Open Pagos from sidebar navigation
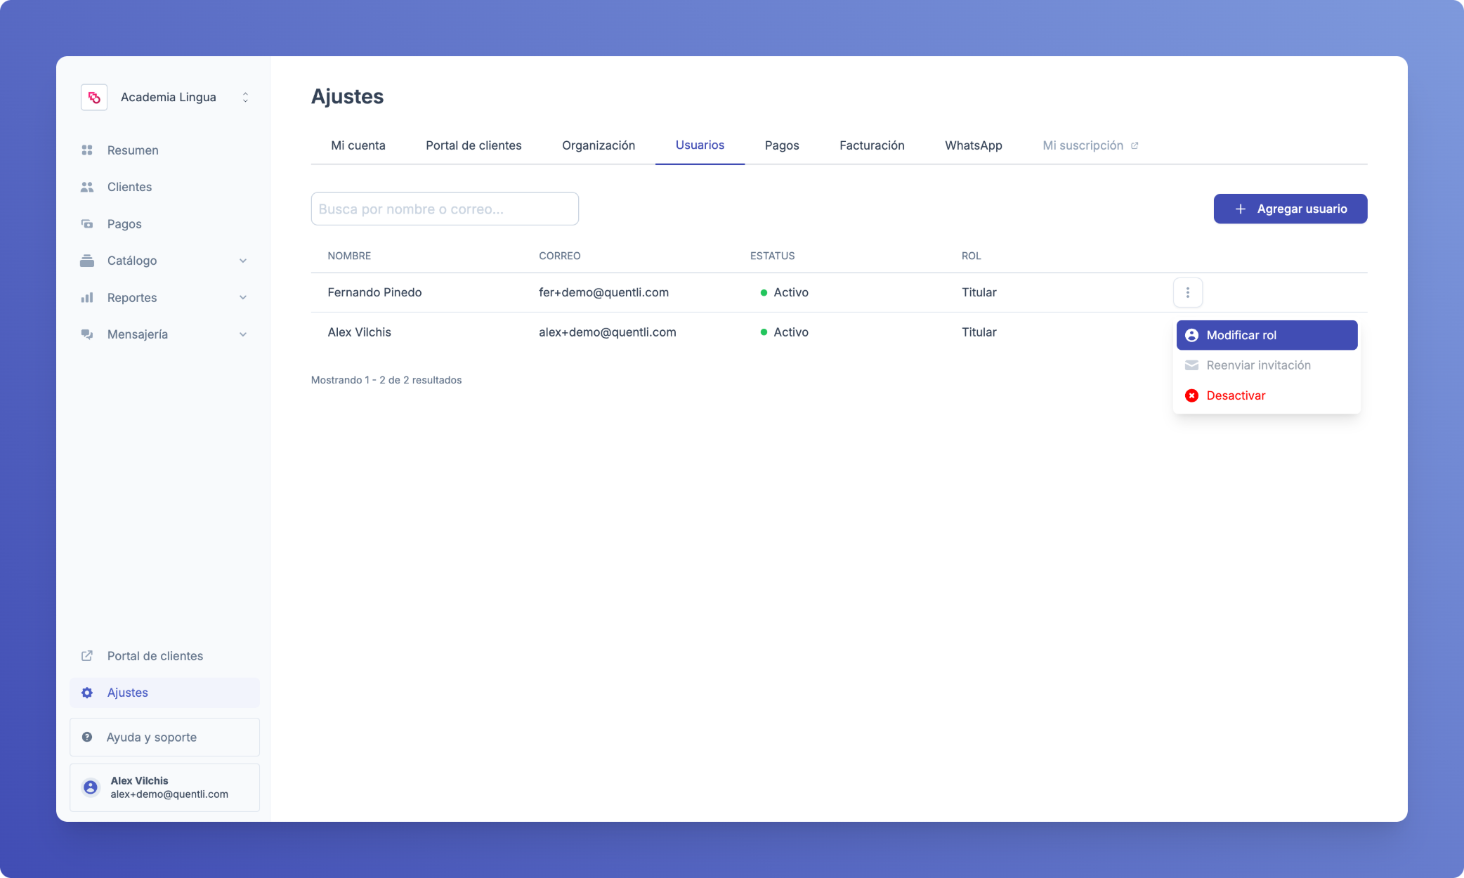This screenshot has height=878, width=1464. pyautogui.click(x=124, y=224)
